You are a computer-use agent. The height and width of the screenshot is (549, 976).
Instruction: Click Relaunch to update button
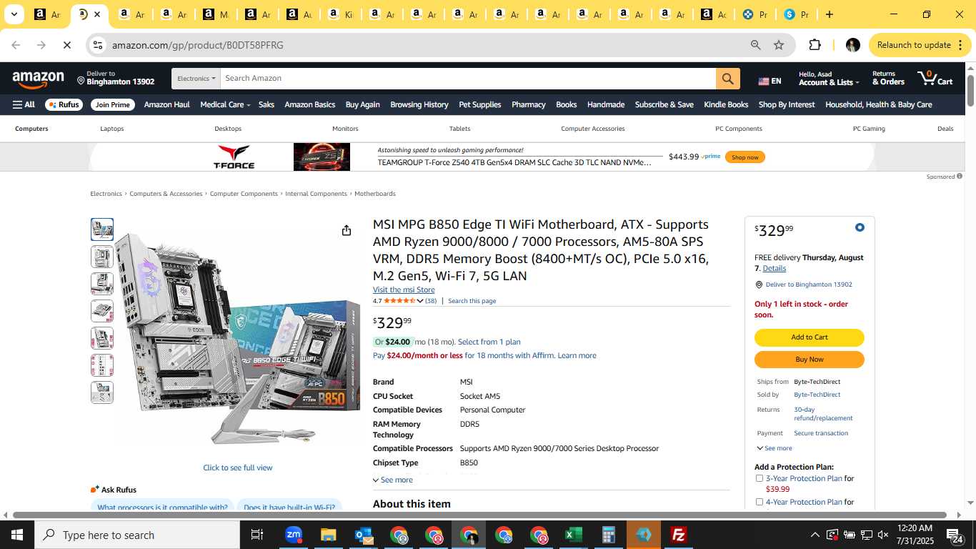tap(920, 45)
